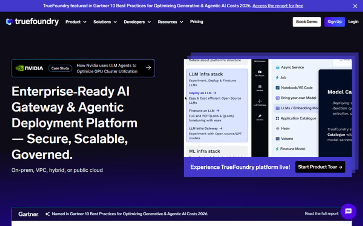The width and height of the screenshot is (363, 226).
Task: Open the Pricing page
Action: [x=196, y=22]
